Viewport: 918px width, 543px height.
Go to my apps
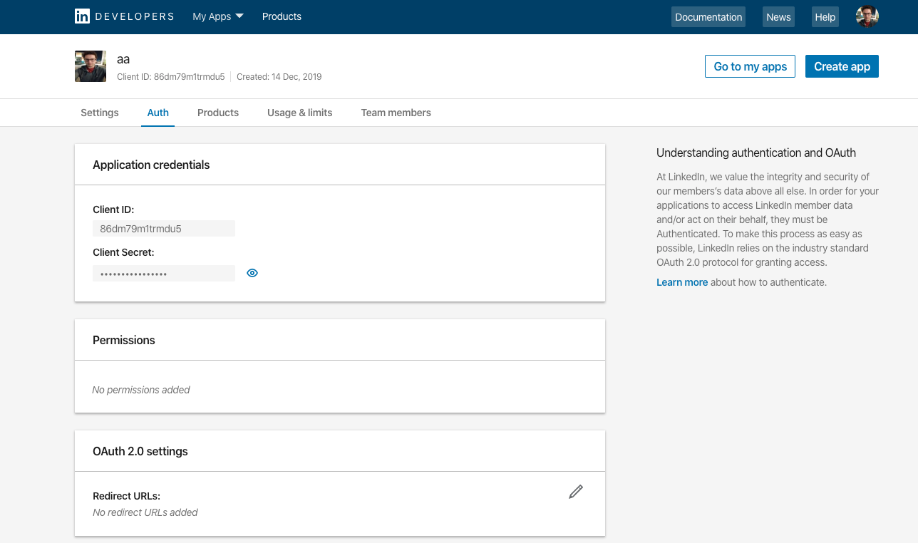click(750, 66)
